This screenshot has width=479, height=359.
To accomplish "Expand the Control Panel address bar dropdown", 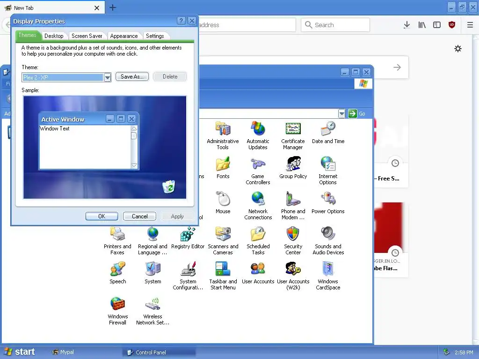I will (x=341, y=114).
